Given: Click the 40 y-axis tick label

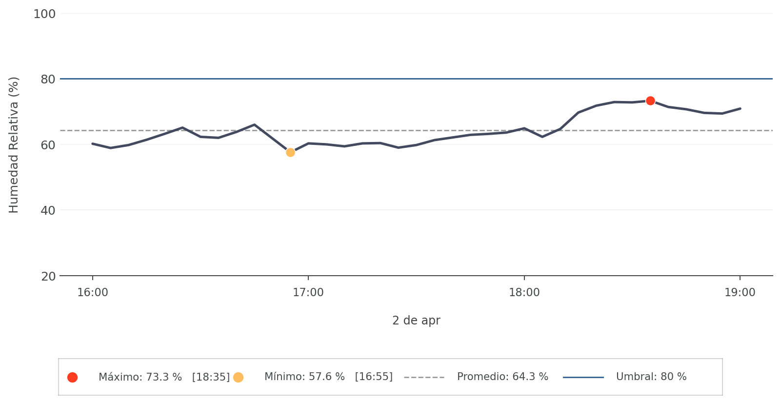Looking at the screenshot, I should [48, 210].
